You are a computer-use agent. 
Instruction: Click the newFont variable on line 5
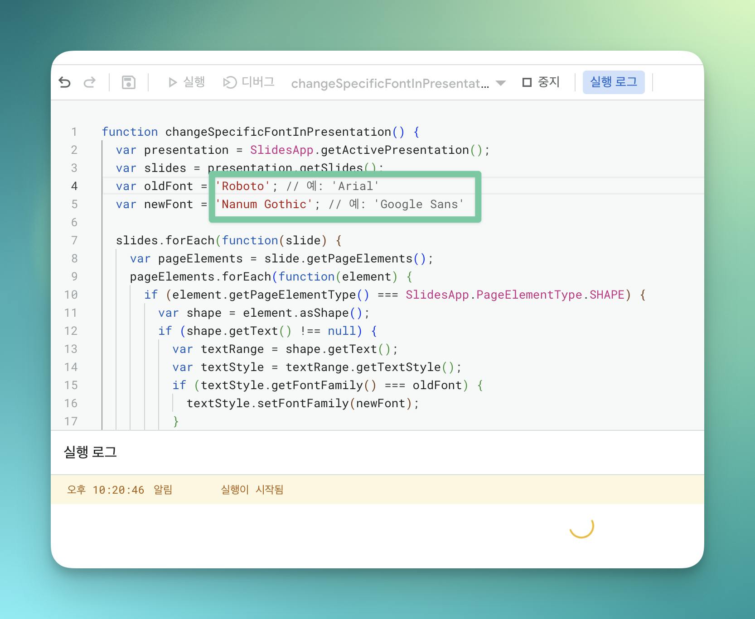169,205
